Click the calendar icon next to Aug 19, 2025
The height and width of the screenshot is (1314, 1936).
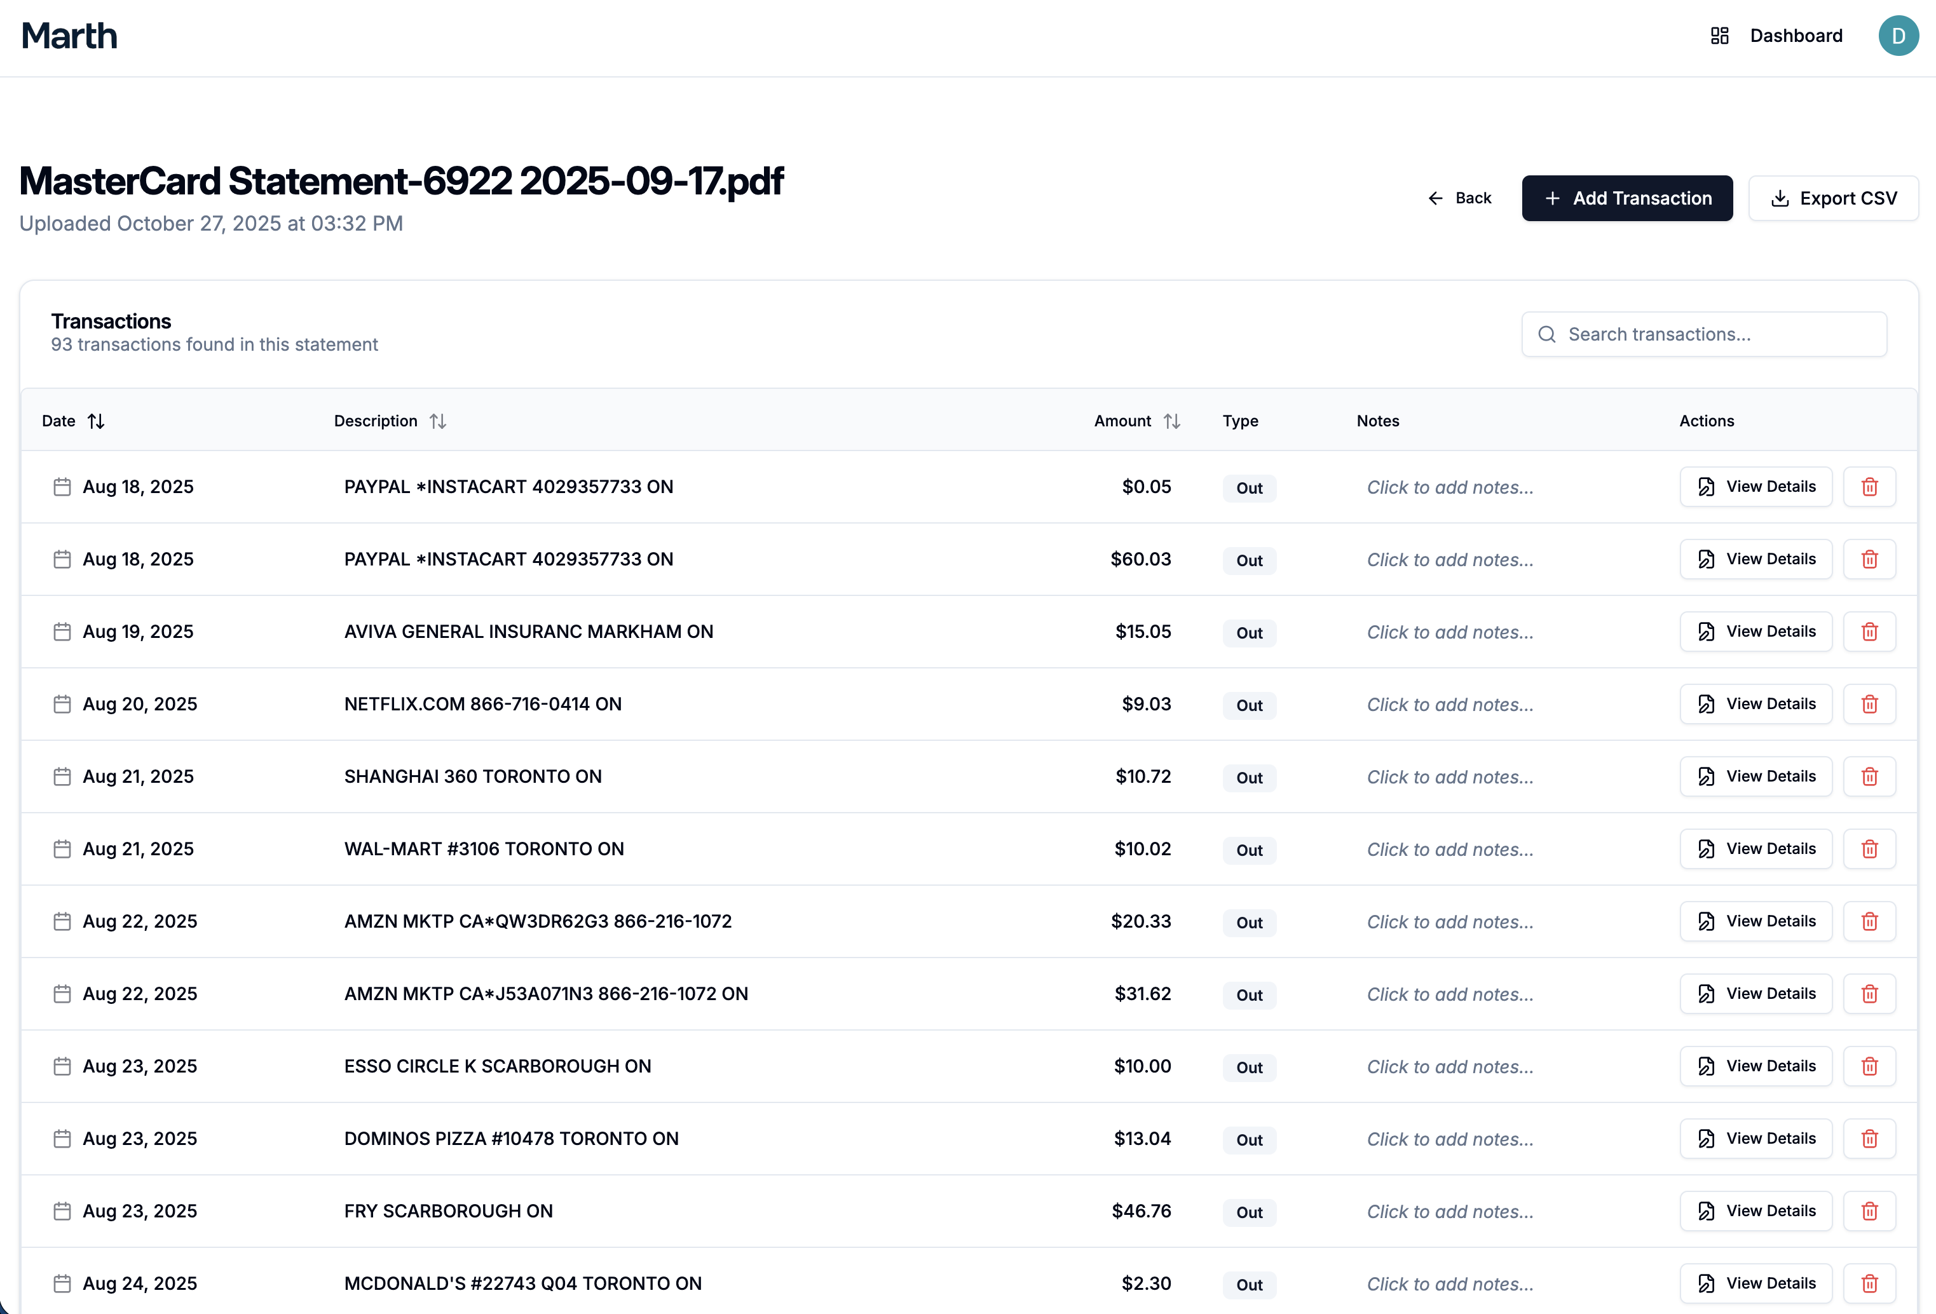click(x=62, y=631)
